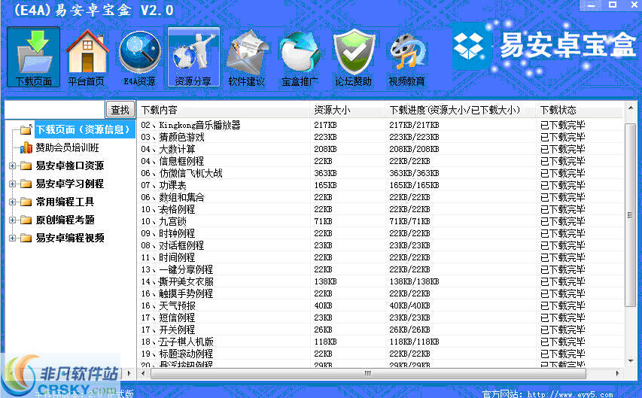642x398 pixels.
Task: Open 软件建议 envelope icon
Action: pyautogui.click(x=246, y=56)
